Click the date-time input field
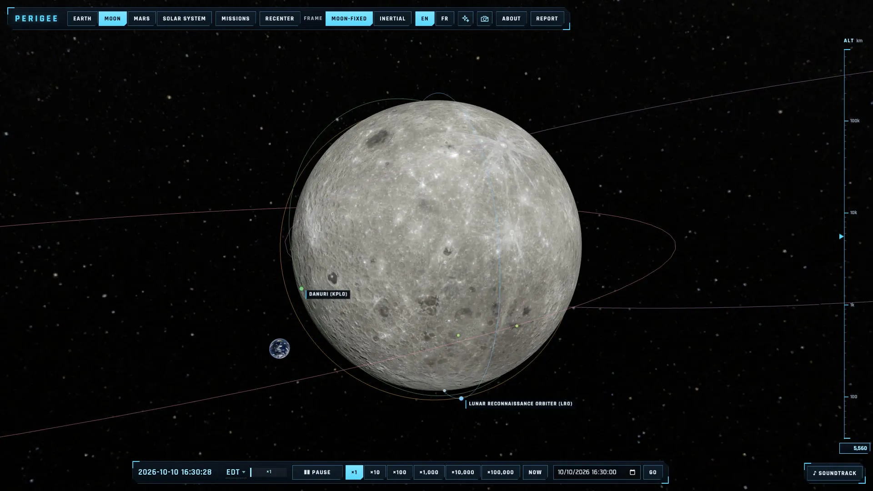This screenshot has width=873, height=491. pos(597,472)
